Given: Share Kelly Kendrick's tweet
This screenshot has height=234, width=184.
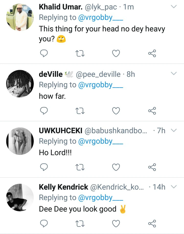Looking at the screenshot, I should (x=152, y=224).
